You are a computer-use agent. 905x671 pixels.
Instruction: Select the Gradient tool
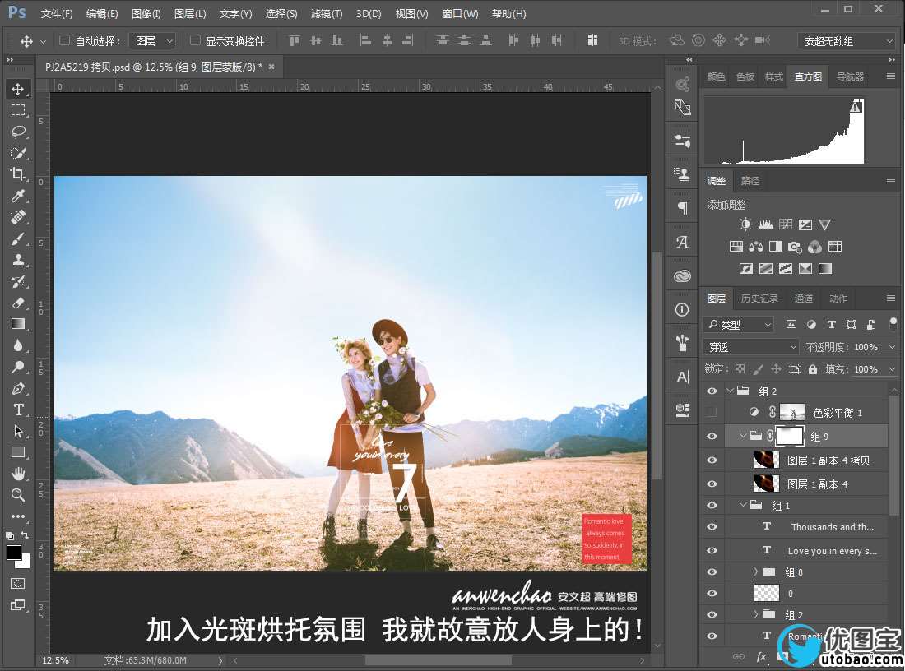coord(18,324)
